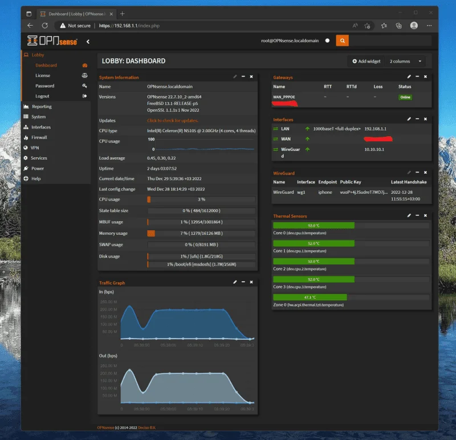The height and width of the screenshot is (440, 456).
Task: Open browser favorites list icon
Action: coord(384,26)
